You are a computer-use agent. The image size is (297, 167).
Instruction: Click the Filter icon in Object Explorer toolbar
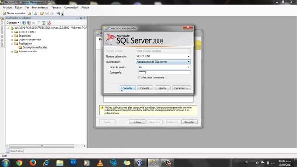click(x=39, y=23)
